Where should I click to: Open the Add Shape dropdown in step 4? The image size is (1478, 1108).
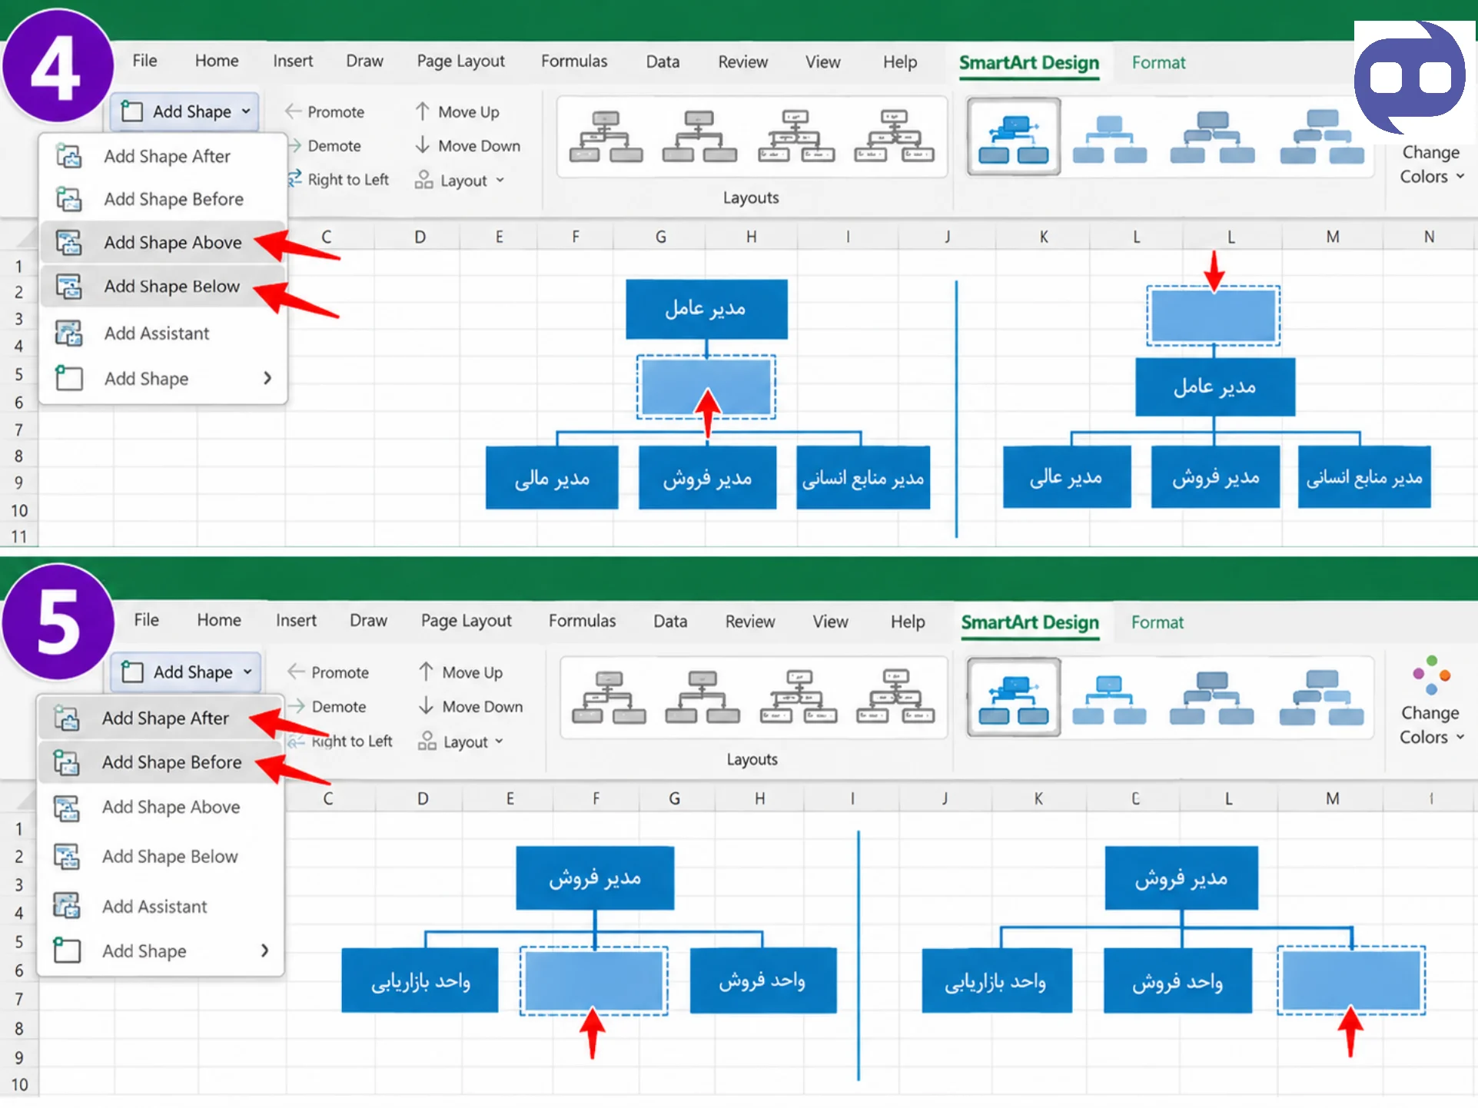tap(185, 112)
